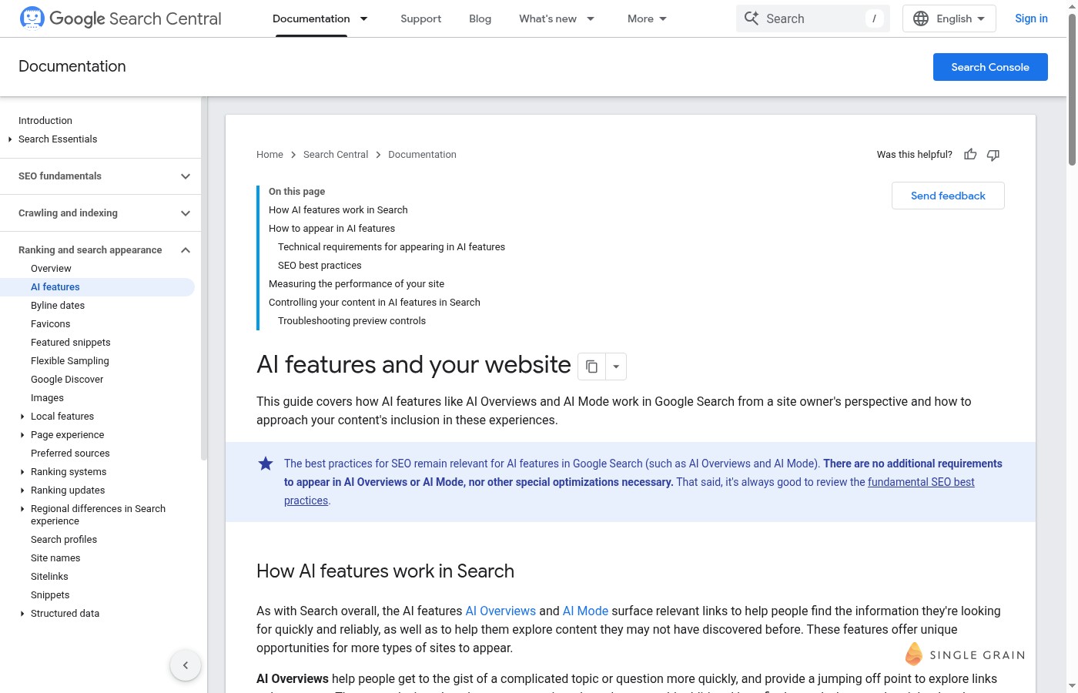Click the search sparkle magnifier icon
This screenshot has height=693, width=1078.
tap(752, 18)
